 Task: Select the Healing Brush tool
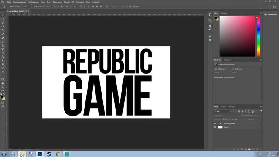pos(3,38)
